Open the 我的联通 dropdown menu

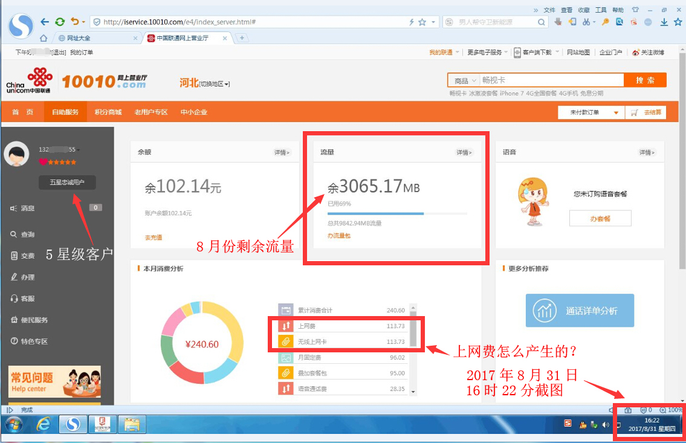tap(444, 53)
